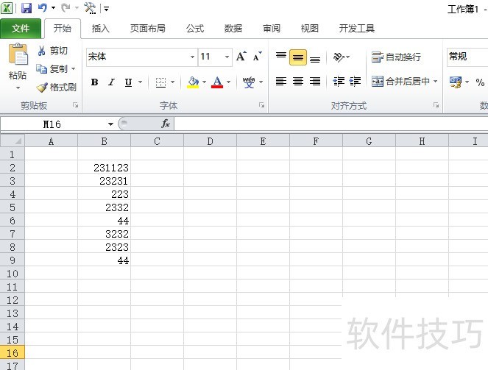The width and height of the screenshot is (488, 370).
Task: Click the 粘贴 paste icon
Action: [x=18, y=54]
